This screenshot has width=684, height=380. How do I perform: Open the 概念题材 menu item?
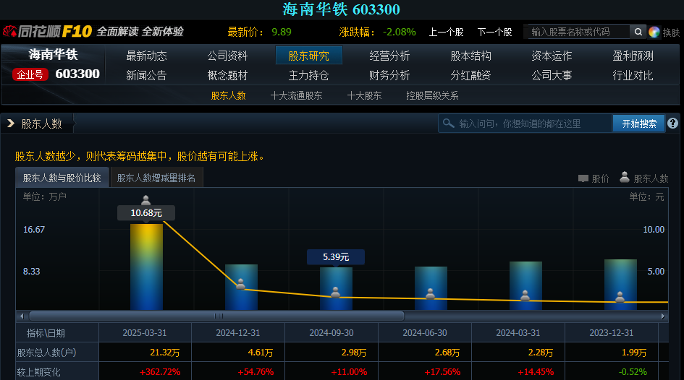point(227,75)
